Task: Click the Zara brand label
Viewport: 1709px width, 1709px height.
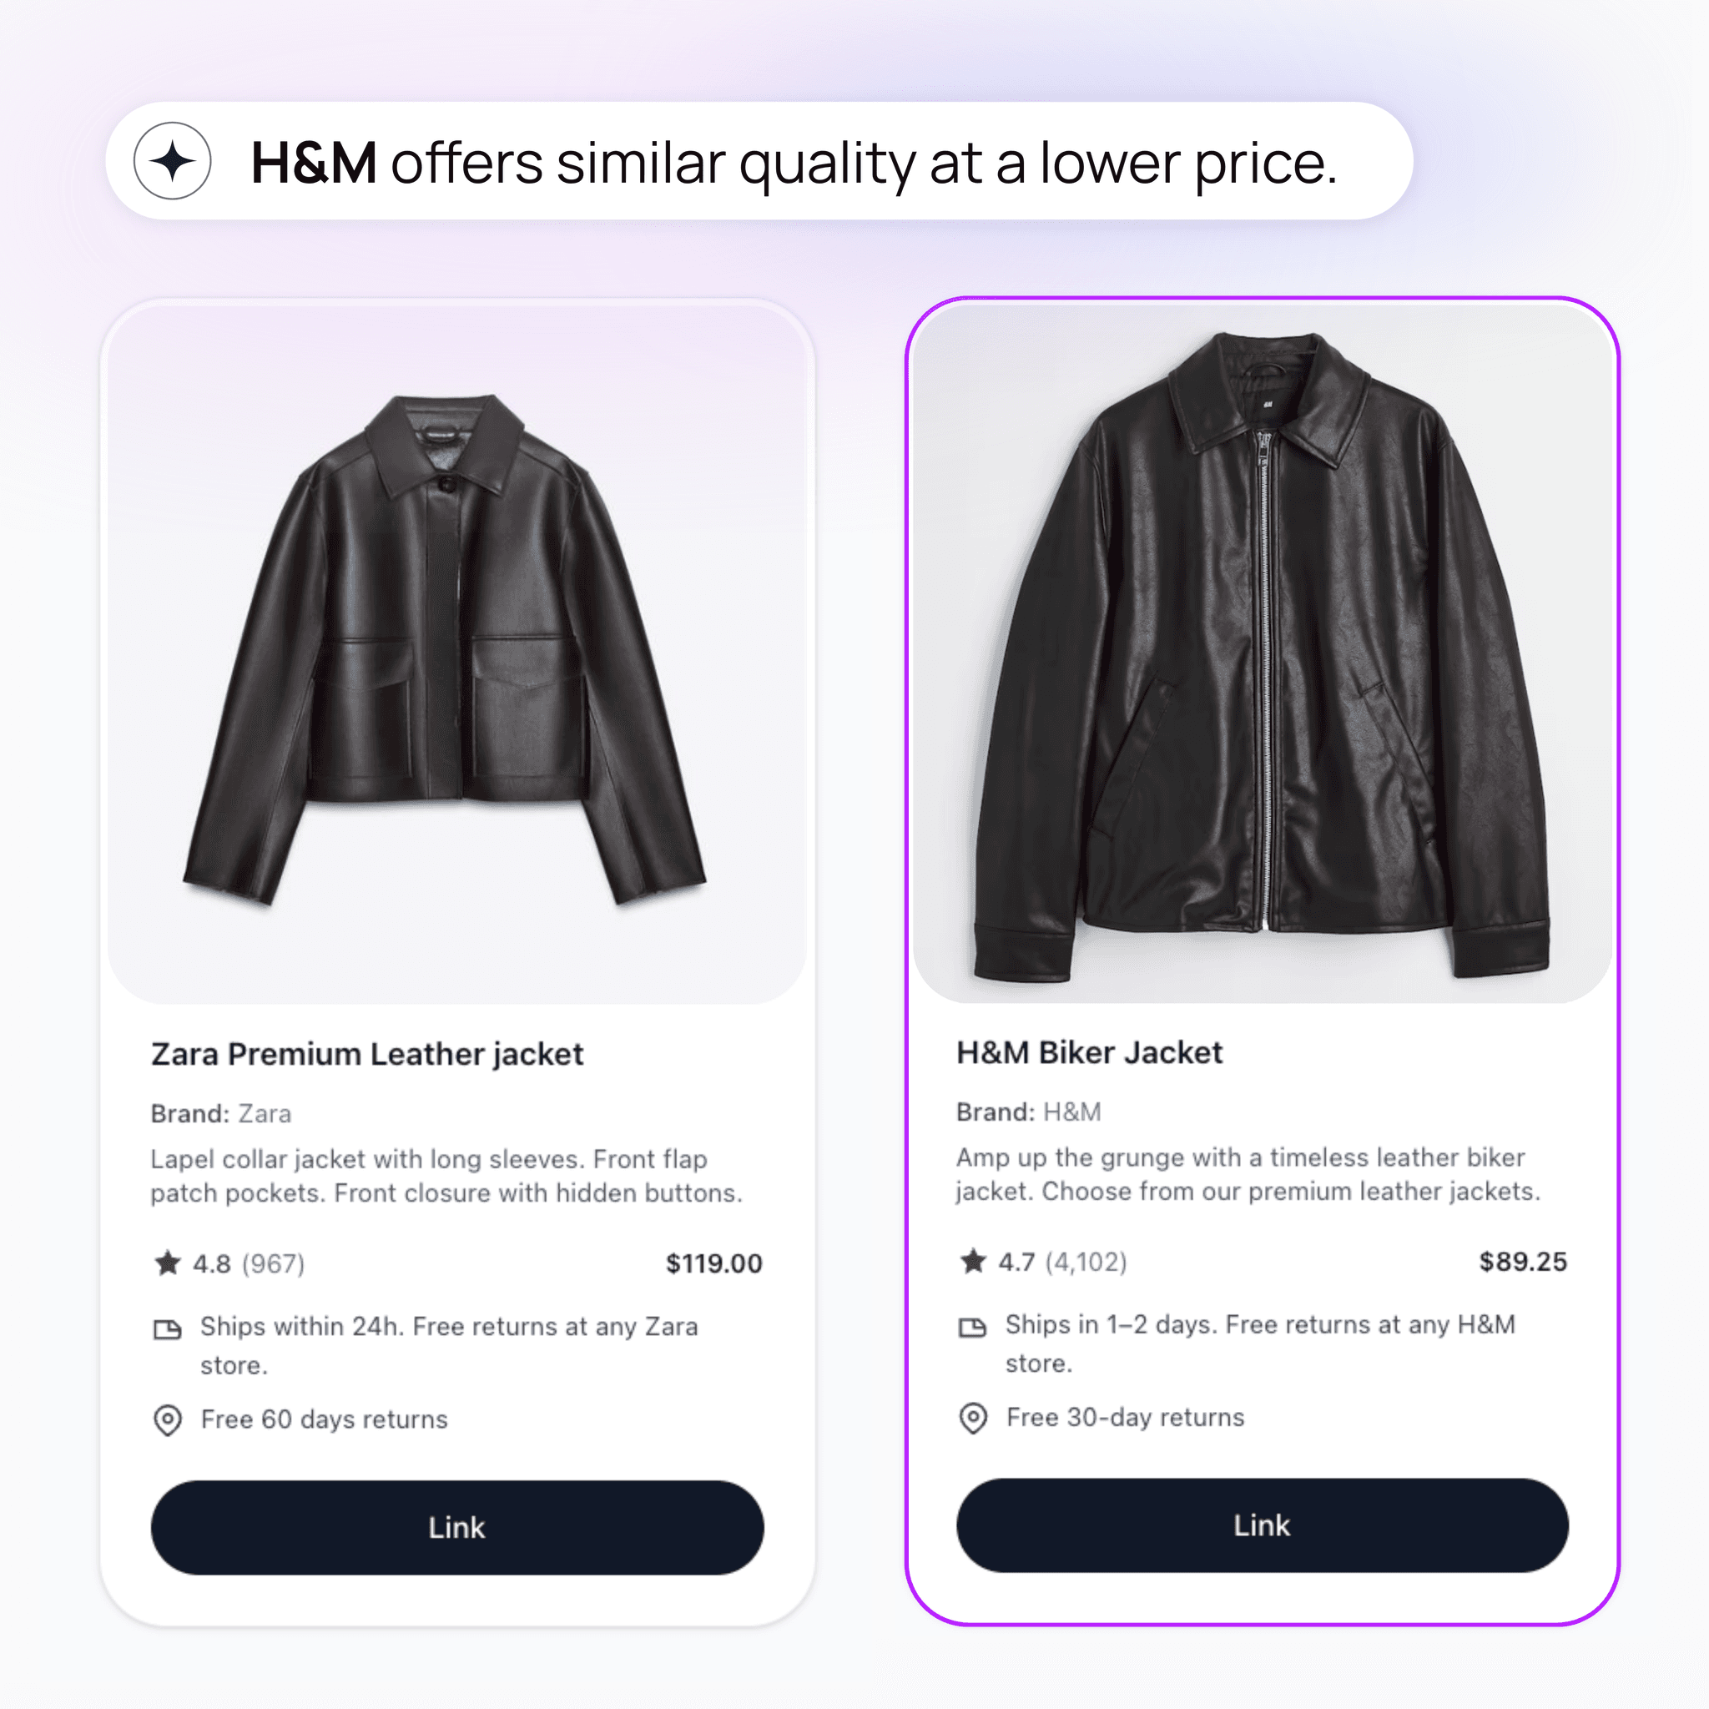Action: click(220, 1114)
